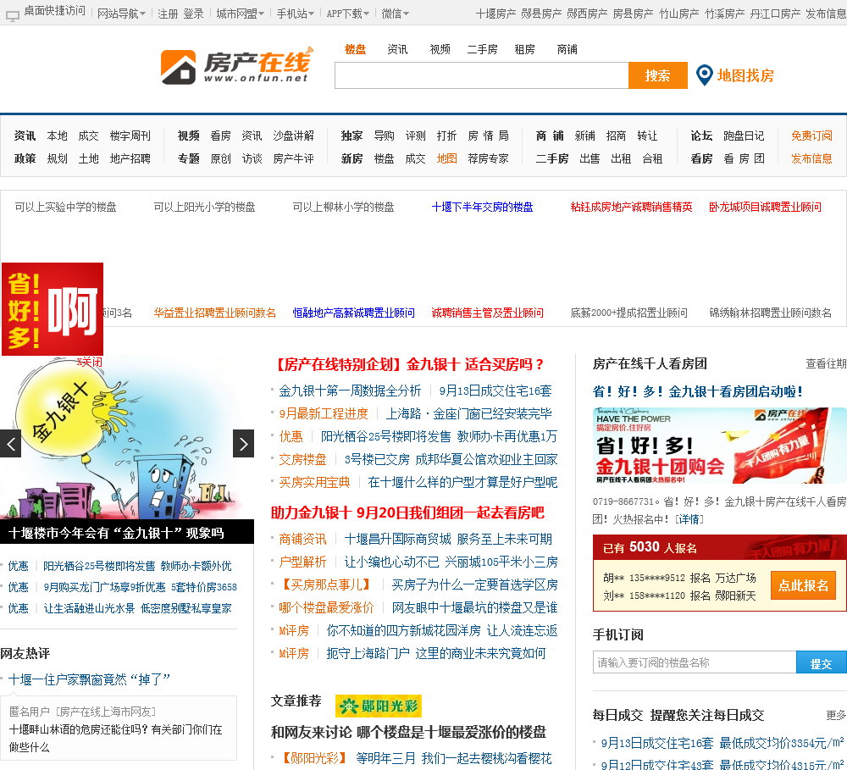The height and width of the screenshot is (770, 847).
Task: Expand the 城市网盟 dropdown
Action: 241,14
